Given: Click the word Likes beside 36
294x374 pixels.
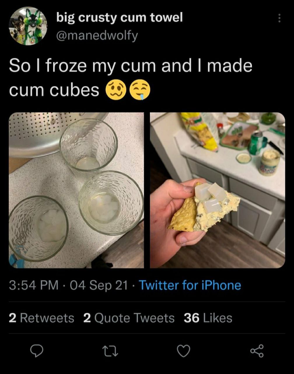Looking at the screenshot, I should 217,318.
